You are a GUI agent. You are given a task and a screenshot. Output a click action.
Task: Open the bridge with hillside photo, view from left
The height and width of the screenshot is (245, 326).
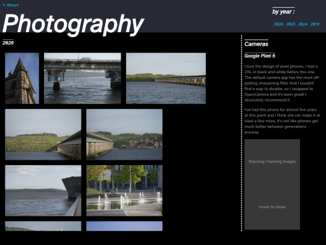(x=43, y=134)
